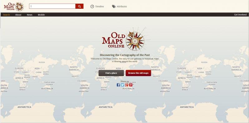Share on Facebook icon
The height and width of the screenshot is (123, 249).
(x=118, y=85)
